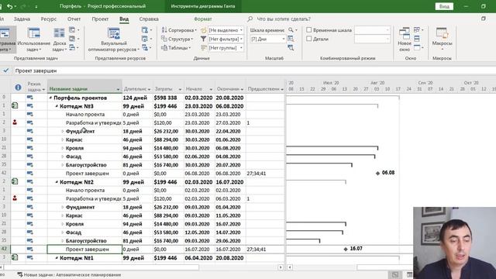The height and width of the screenshot is (279, 496).
Task: Open the Формат ribbon tab
Action: pyautogui.click(x=203, y=19)
